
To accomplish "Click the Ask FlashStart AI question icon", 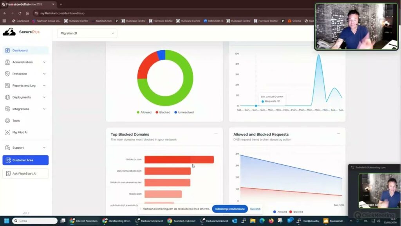I will (x=8, y=173).
